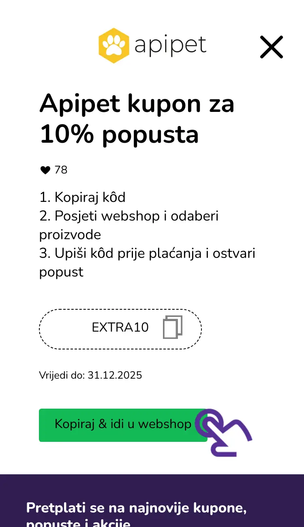Click the yellow paw hexagon logo
304x527 pixels.
[114, 45]
